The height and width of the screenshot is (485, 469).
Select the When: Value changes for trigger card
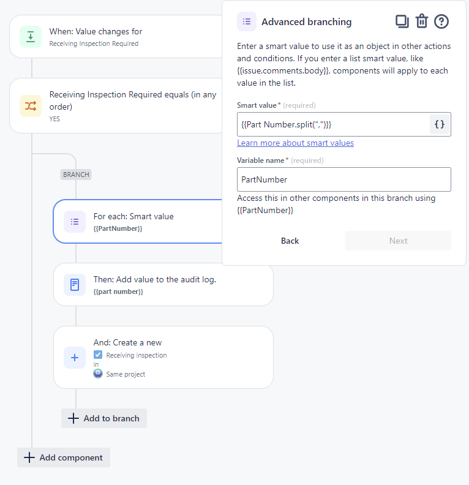pos(116,37)
